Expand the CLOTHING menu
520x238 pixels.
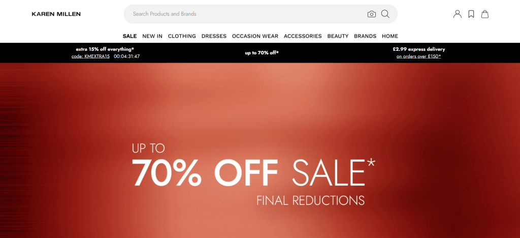click(x=182, y=36)
